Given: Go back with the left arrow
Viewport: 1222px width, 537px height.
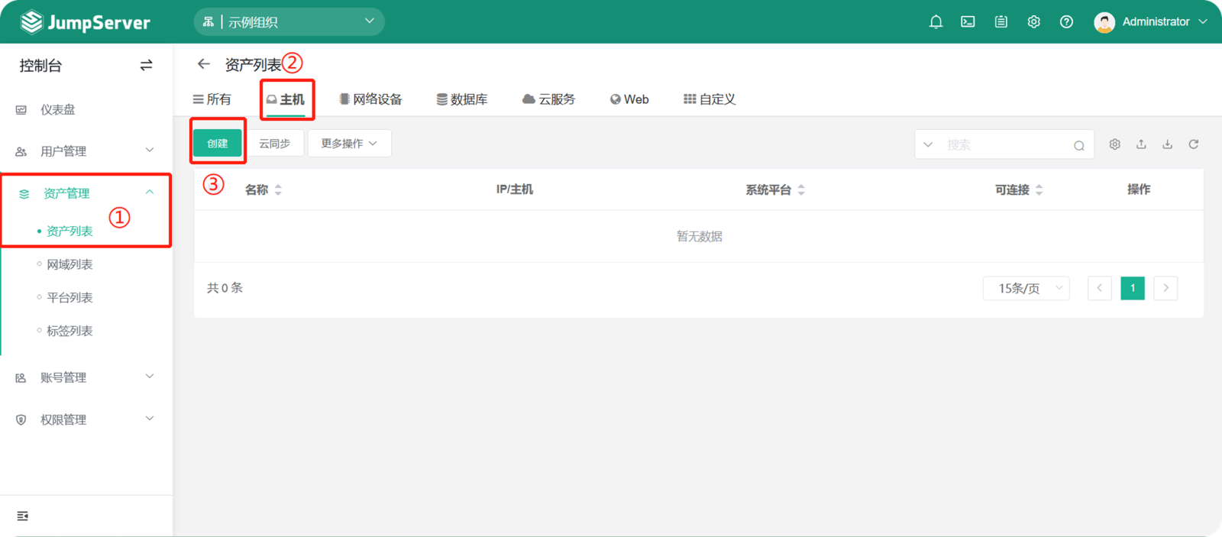Looking at the screenshot, I should point(203,64).
